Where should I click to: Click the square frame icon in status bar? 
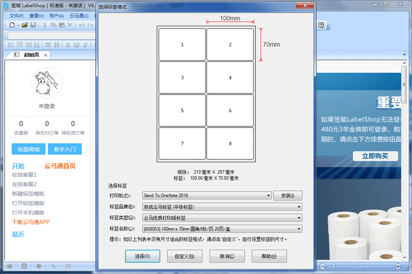24,266
